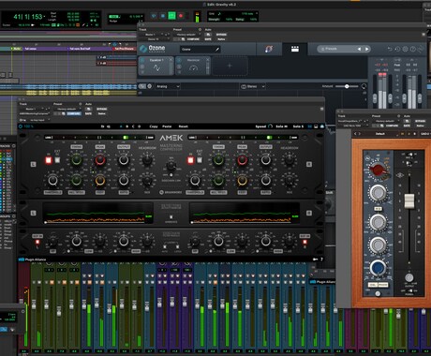Screen dimensions: 431x356
Task: Click the blue knob on the Neve plugin
Action: click(x=378, y=268)
